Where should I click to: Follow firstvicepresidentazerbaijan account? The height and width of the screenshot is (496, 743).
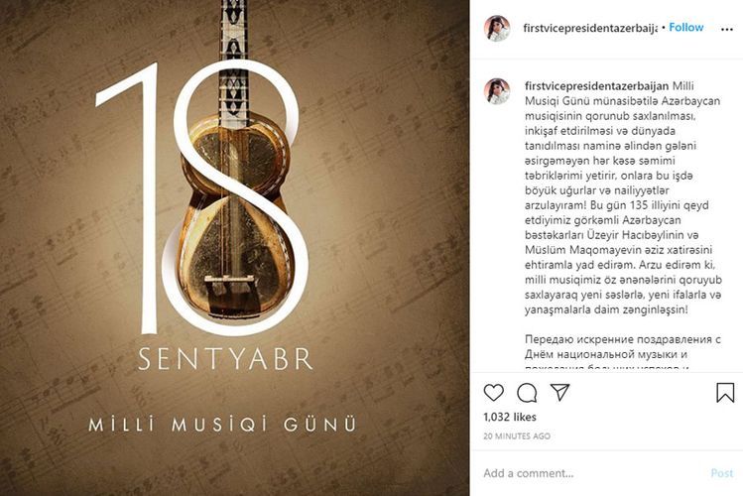685,28
